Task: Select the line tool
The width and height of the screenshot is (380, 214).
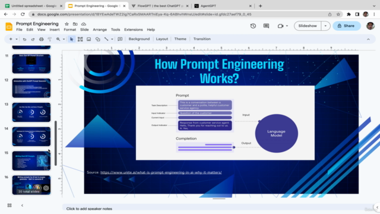Action: tap(106, 39)
